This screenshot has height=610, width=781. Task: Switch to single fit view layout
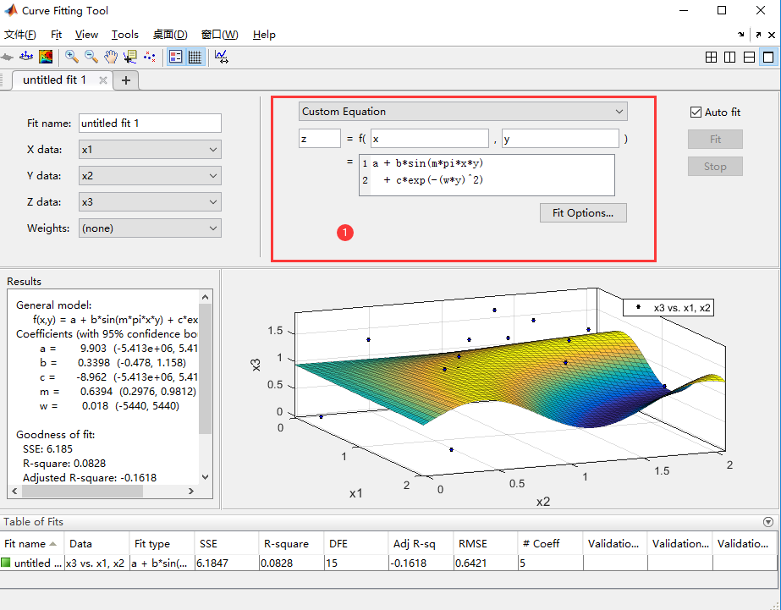[x=768, y=58]
